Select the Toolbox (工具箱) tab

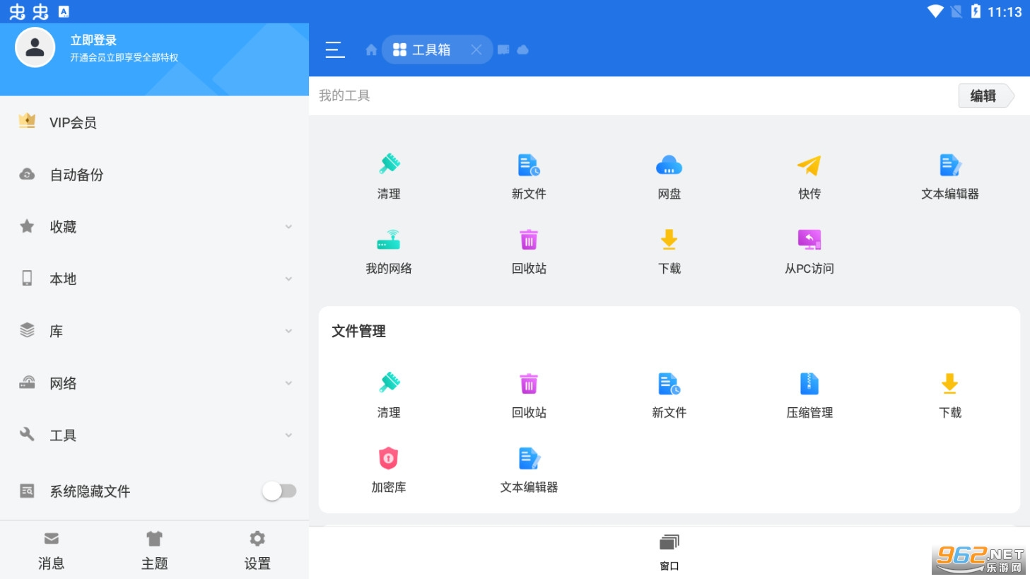[423, 49]
